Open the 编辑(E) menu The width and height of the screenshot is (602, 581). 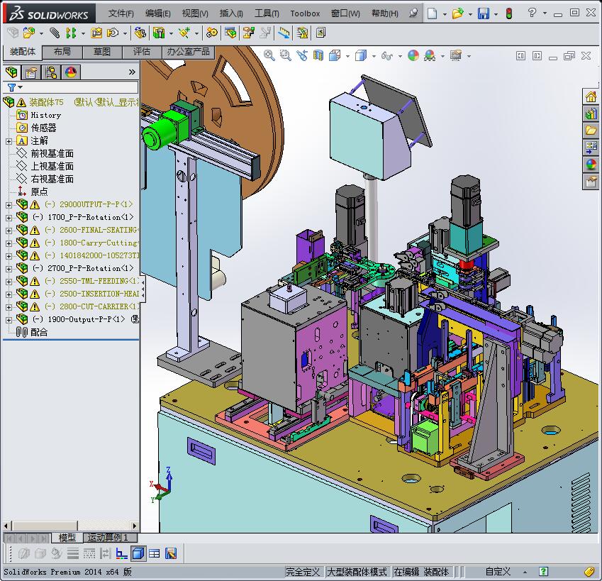coord(158,13)
